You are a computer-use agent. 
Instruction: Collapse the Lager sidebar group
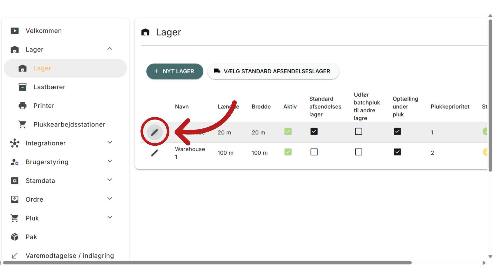pyautogui.click(x=110, y=49)
